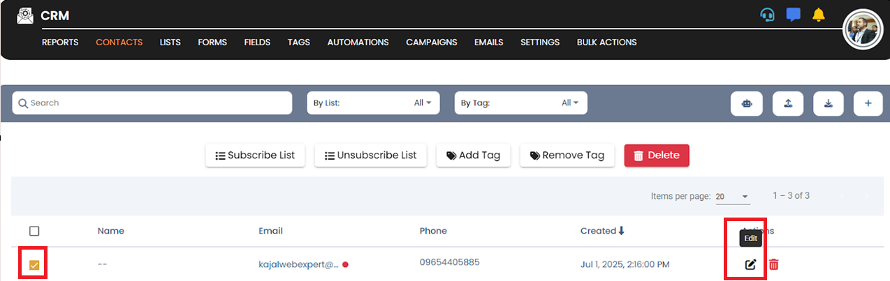Click the Subscribe List button

coord(255,155)
